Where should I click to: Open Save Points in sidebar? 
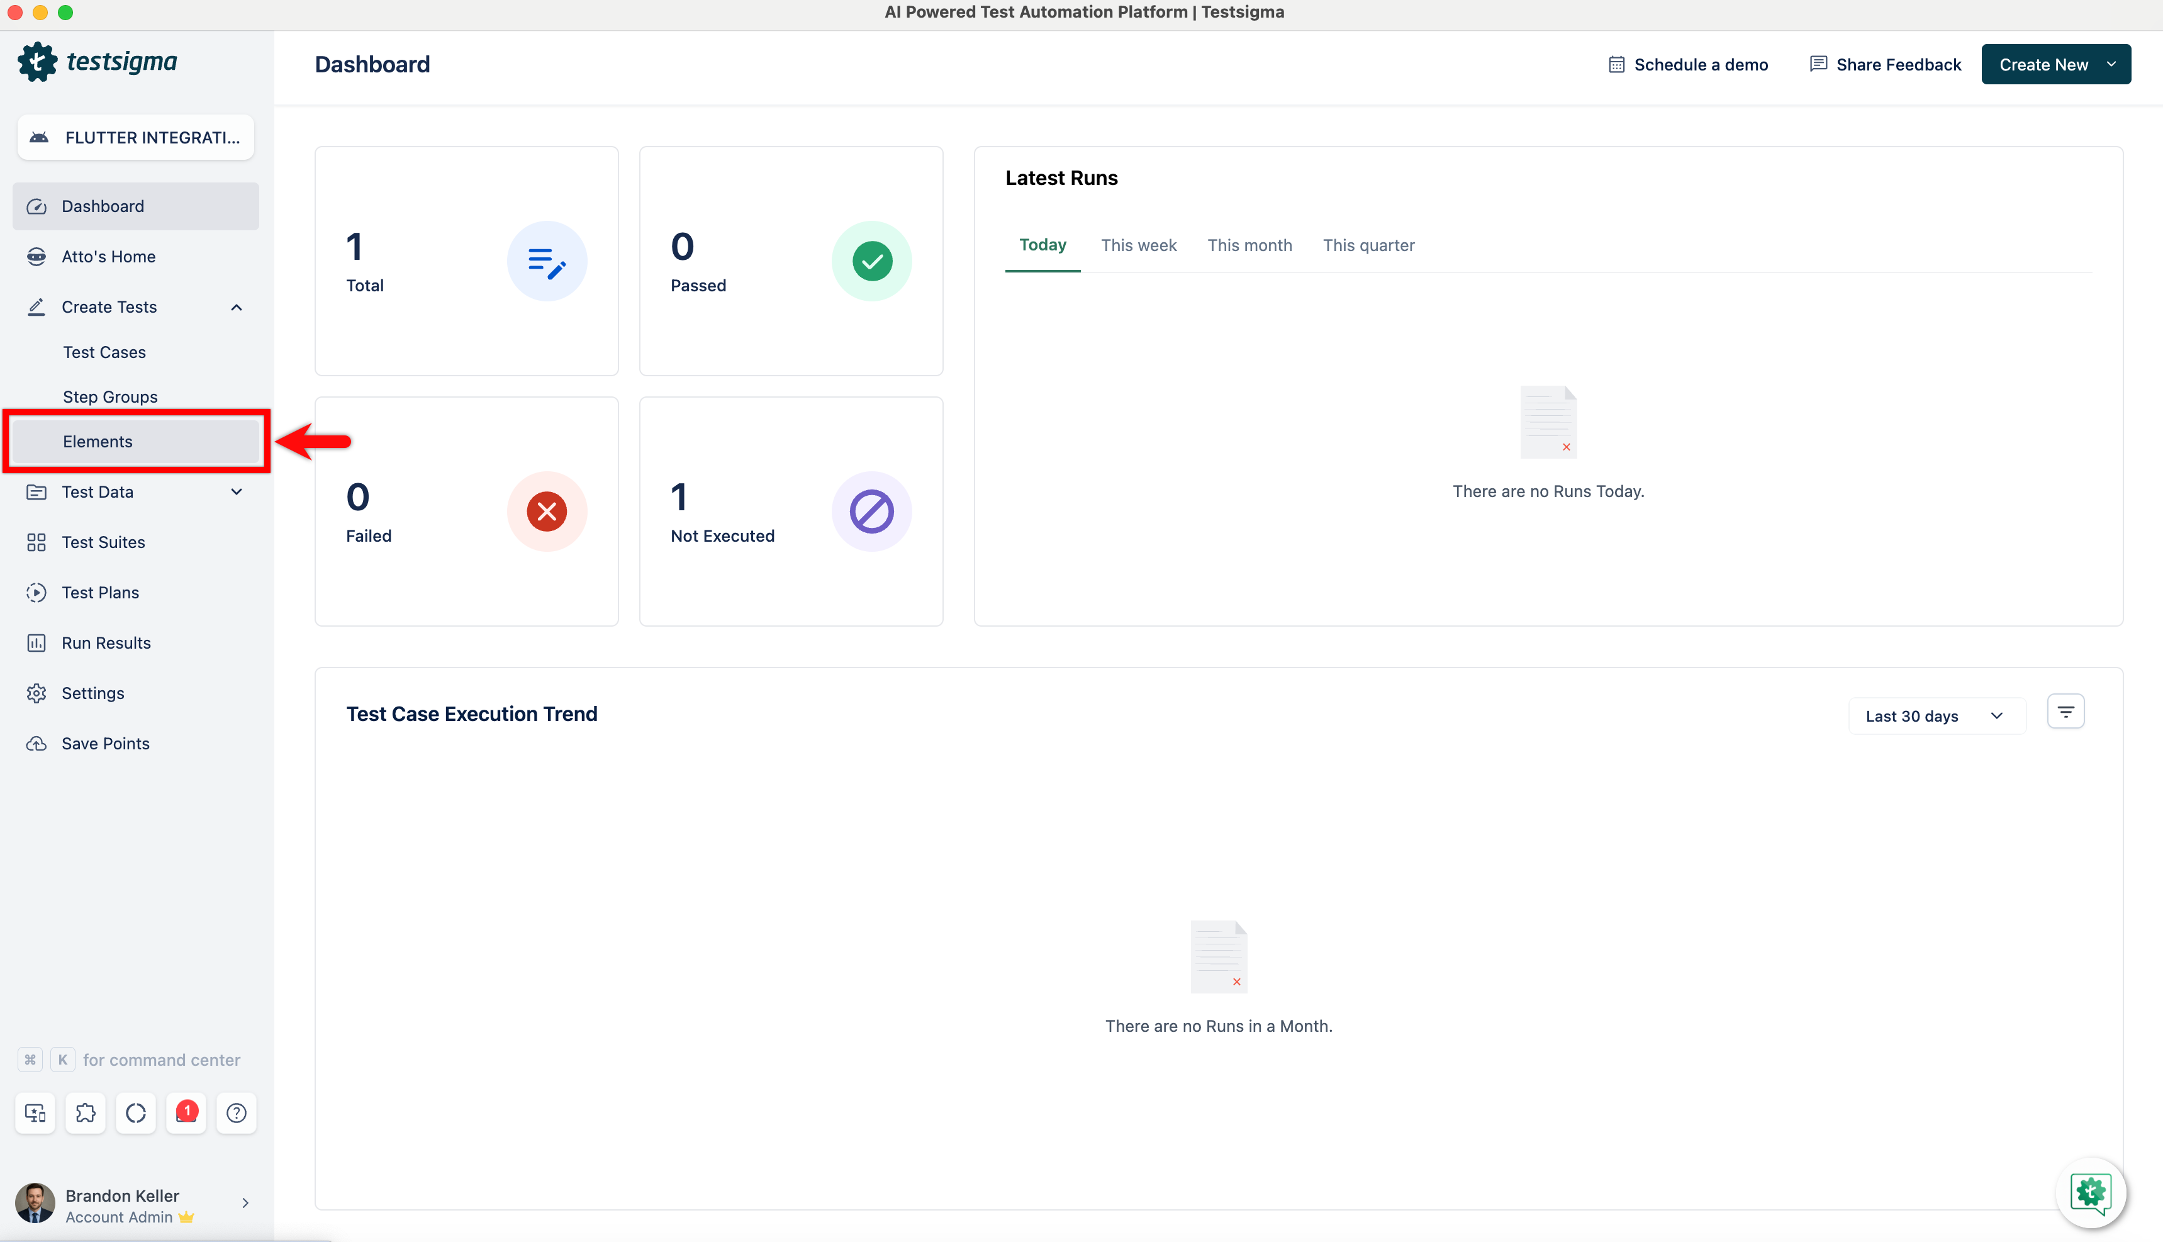[105, 743]
